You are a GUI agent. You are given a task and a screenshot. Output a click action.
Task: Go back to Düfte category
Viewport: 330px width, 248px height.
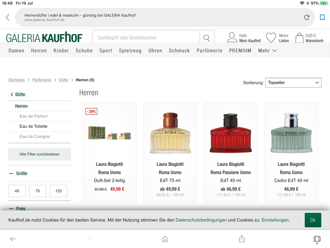18,94
